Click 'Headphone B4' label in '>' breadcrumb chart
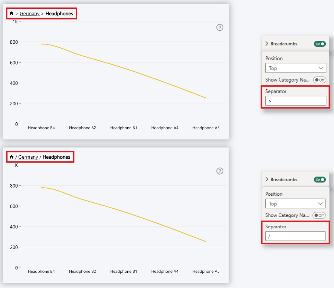Image resolution: width=334 pixels, height=288 pixels. pyautogui.click(x=41, y=128)
